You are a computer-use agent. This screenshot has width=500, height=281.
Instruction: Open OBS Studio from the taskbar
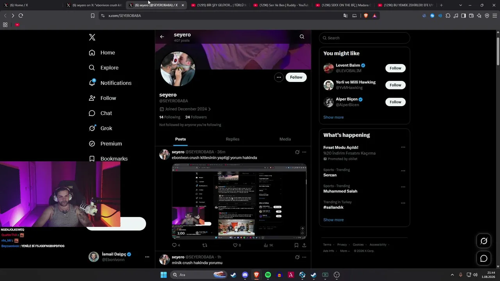(337, 275)
